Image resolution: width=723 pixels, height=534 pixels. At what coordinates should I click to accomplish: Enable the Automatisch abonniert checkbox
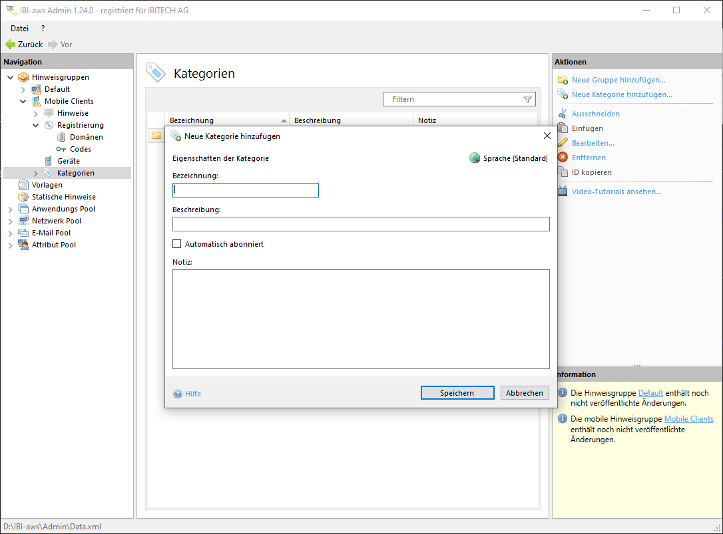click(x=177, y=244)
